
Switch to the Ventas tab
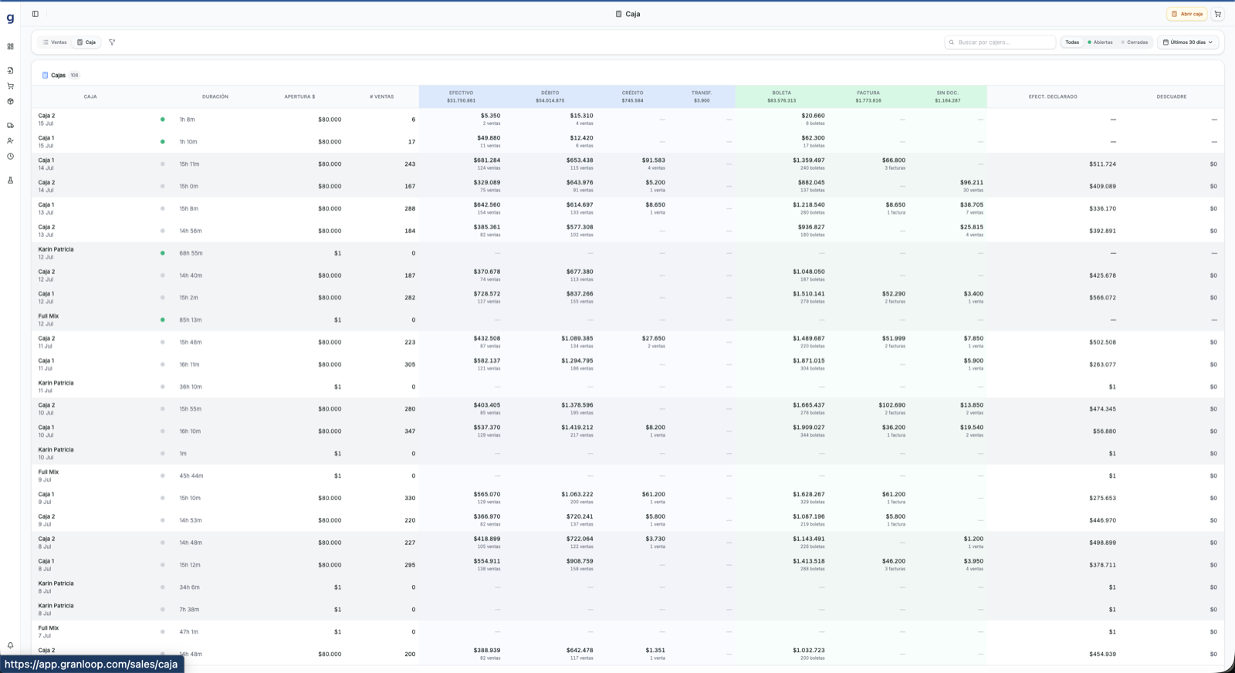(55, 42)
